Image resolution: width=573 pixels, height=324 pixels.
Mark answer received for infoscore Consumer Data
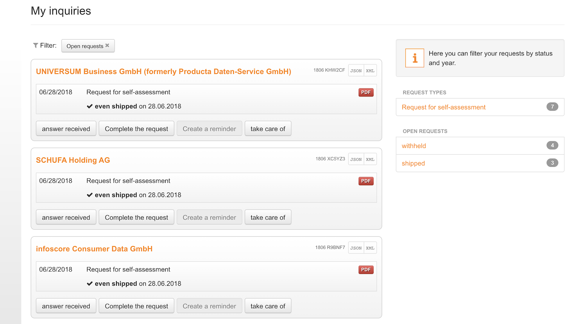click(x=66, y=306)
